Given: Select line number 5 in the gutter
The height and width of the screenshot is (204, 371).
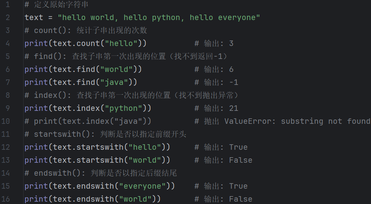Looking at the screenshot, I should pyautogui.click(x=7, y=57).
